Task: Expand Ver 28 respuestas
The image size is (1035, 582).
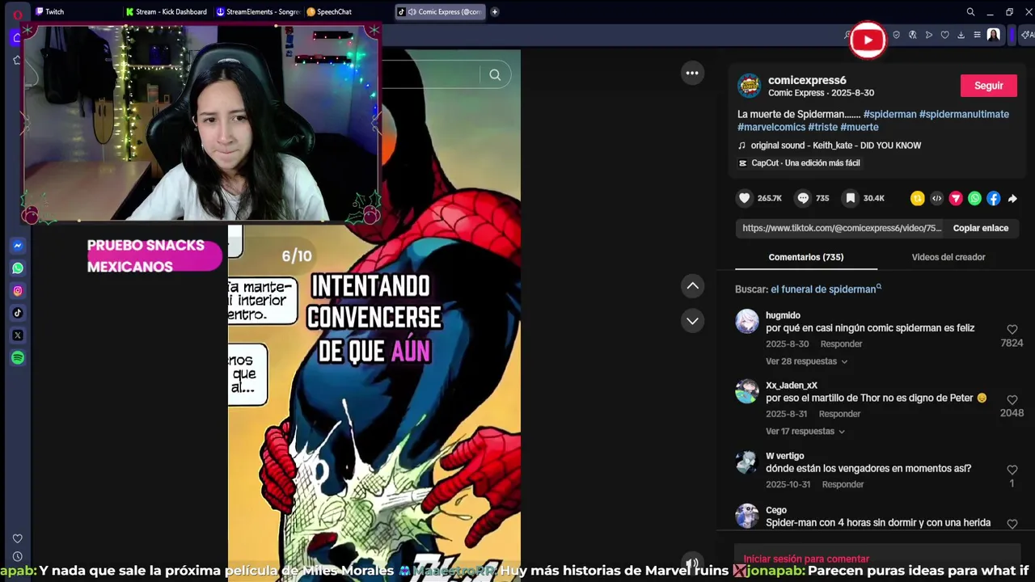Action: click(806, 361)
